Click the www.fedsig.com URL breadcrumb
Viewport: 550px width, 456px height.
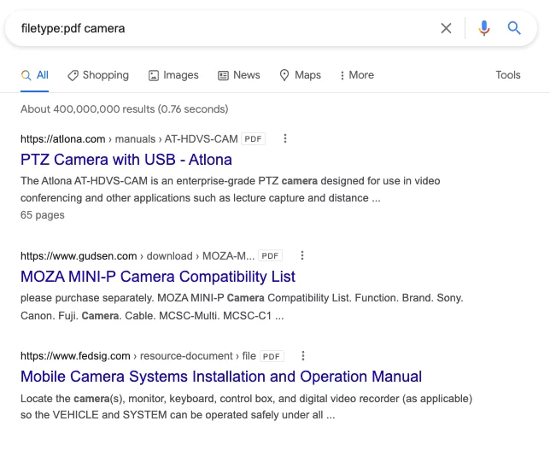138,356
